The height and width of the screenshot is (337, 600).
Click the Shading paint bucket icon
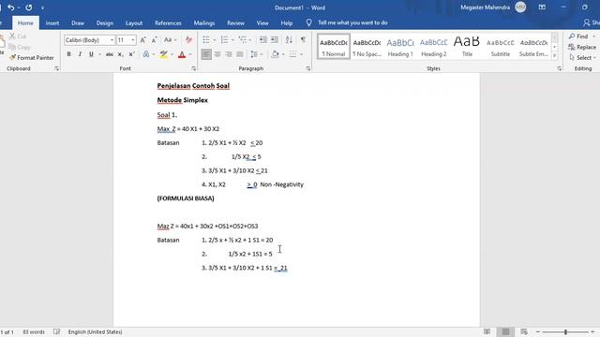tap(275, 54)
